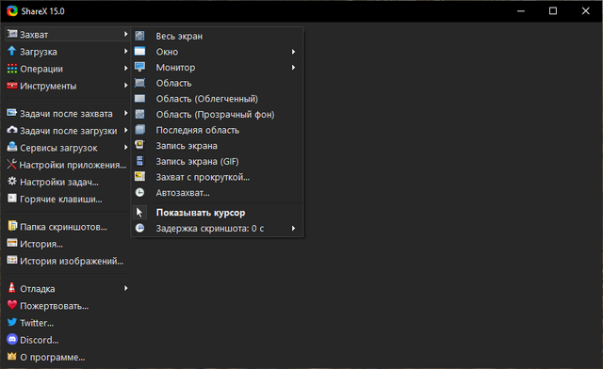Expand the Монитор submenu arrow
Screen dimensions: 603x369
tap(293, 67)
